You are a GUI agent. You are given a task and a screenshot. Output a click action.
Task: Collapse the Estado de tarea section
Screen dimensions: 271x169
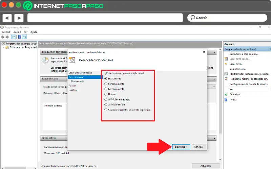point(214,79)
